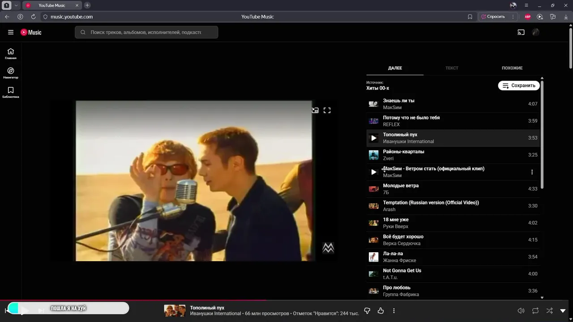This screenshot has width=573, height=322.
Task: Open options for МакSим Ветром стать track
Action: pyautogui.click(x=532, y=172)
